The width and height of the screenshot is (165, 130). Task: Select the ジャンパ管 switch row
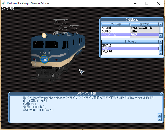116,34
